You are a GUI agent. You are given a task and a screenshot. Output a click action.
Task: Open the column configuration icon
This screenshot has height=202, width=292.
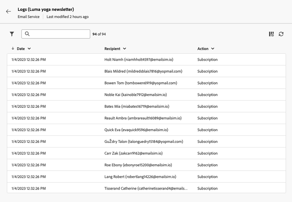(x=271, y=34)
